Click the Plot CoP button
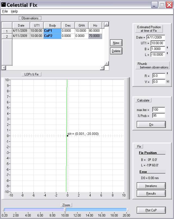The image size is (174, 219). 151,210
